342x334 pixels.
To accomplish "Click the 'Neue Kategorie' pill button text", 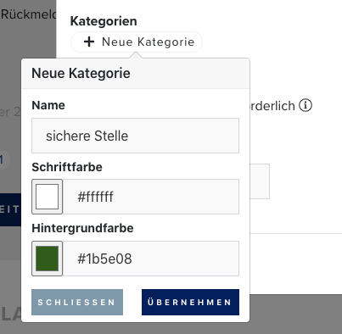I will pyautogui.click(x=149, y=42).
